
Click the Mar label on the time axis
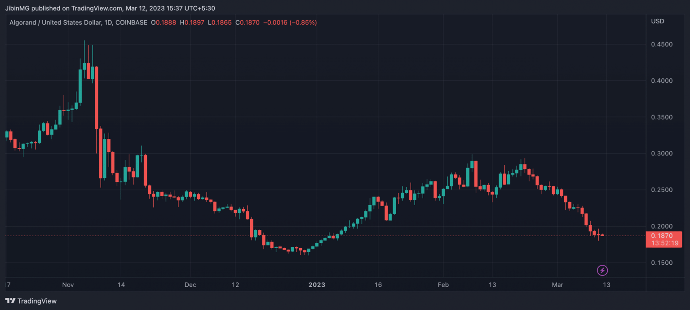[557, 284]
